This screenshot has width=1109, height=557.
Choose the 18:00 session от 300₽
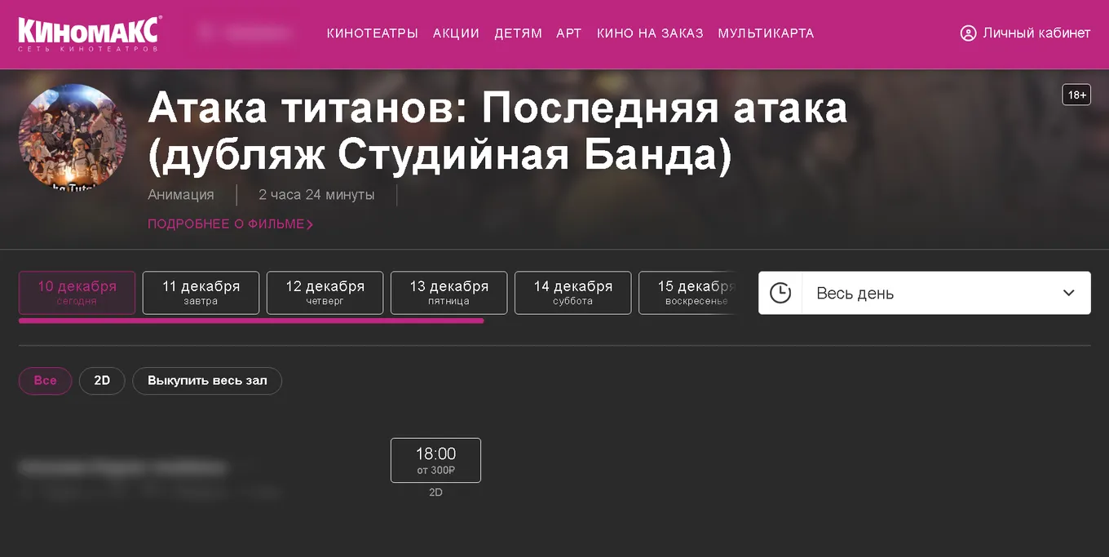435,460
